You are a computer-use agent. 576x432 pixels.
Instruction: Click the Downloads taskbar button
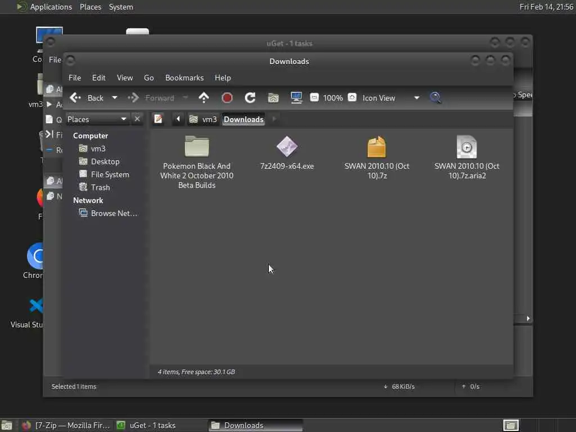pos(256,425)
